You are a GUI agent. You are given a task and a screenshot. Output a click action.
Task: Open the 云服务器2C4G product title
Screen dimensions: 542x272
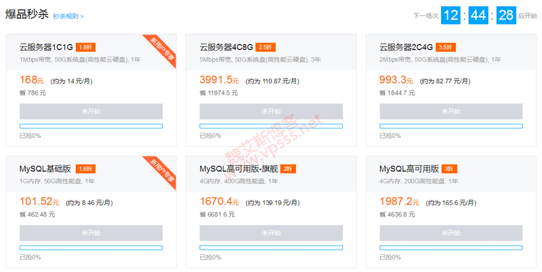click(406, 47)
